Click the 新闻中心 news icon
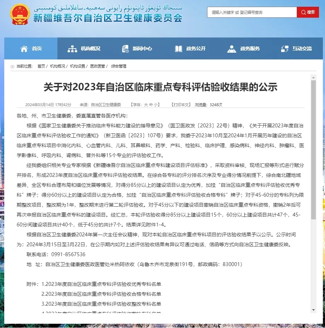325x328 pixels. 125,49
